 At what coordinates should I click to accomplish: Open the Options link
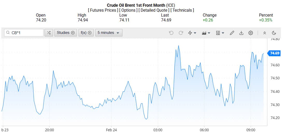[x=128, y=10]
